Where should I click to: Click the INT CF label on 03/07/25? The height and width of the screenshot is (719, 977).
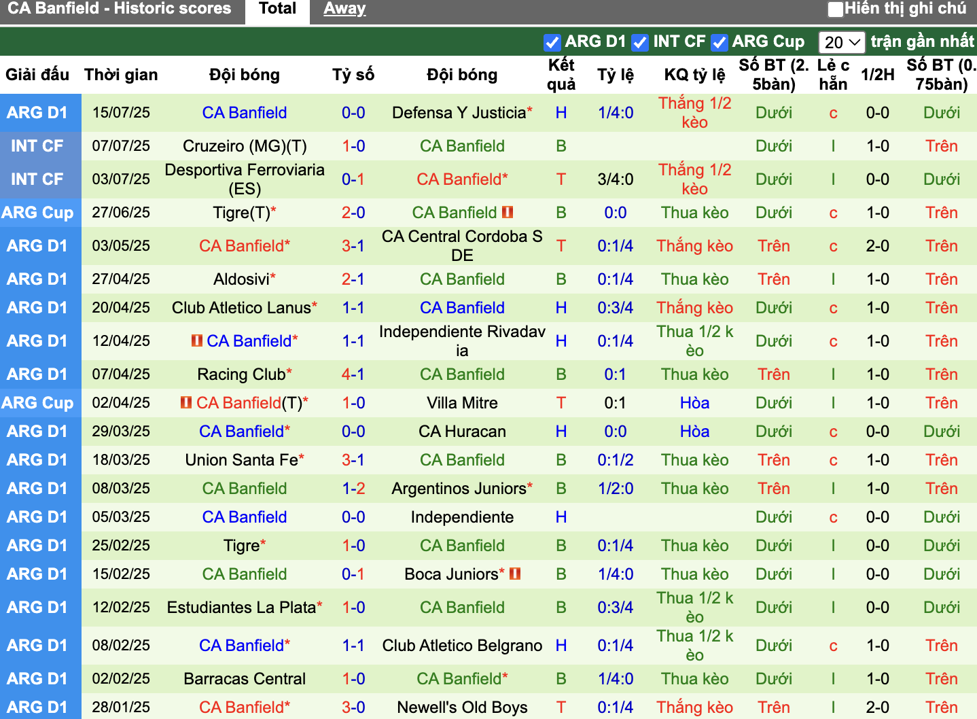(x=37, y=179)
